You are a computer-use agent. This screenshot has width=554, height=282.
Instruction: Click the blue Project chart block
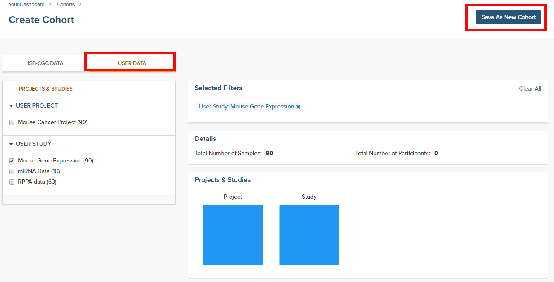233,235
